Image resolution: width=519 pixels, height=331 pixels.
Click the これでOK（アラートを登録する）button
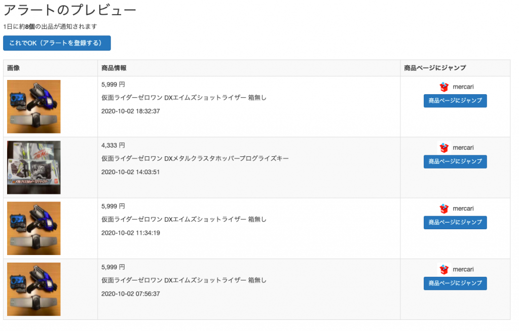click(x=57, y=43)
